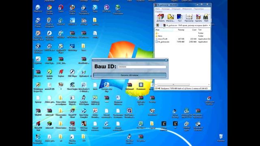Open the Google Earth desktop shortcut
The width and height of the screenshot is (260, 146).
(x=38, y=23)
